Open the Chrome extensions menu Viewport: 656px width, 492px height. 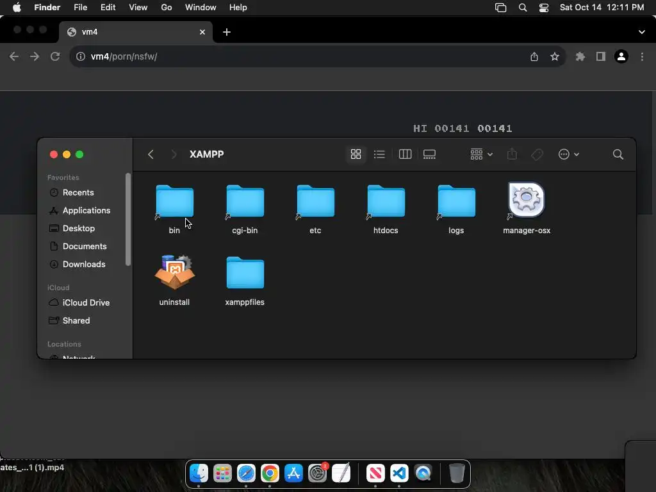(580, 56)
